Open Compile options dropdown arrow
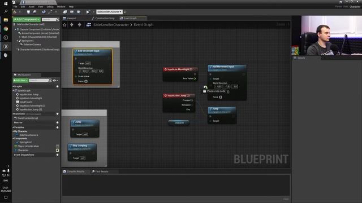 click(20, 12)
